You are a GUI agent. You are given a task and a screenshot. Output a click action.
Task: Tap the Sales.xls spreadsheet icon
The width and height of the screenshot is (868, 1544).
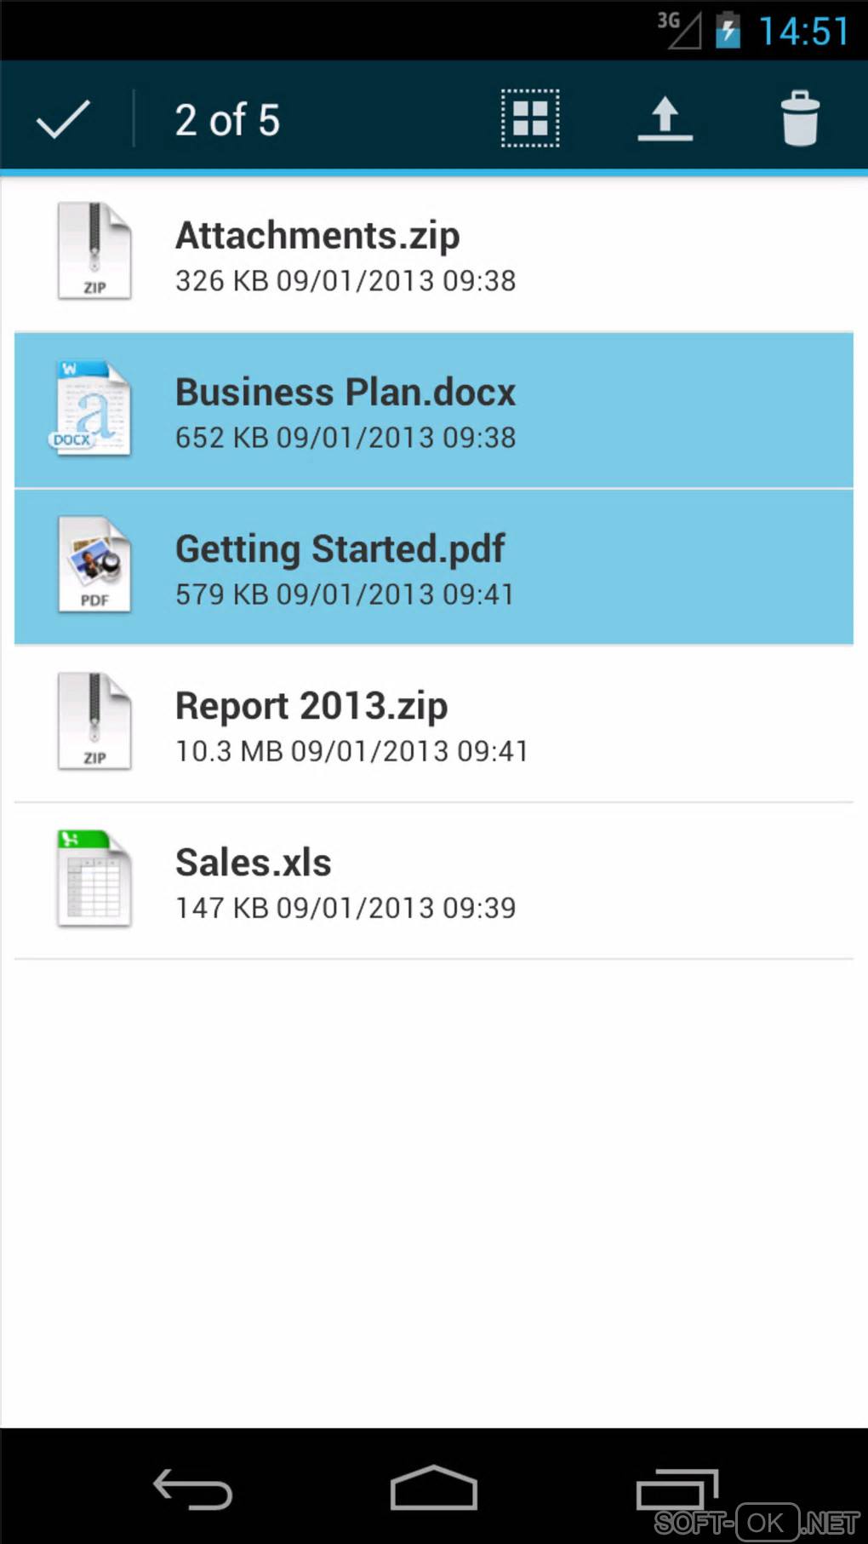(x=94, y=878)
